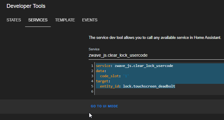Viewport: 224px width, 120px height.
Task: Focus the Service field with zwave_js.clear_lock_usercode
Action: (x=156, y=55)
